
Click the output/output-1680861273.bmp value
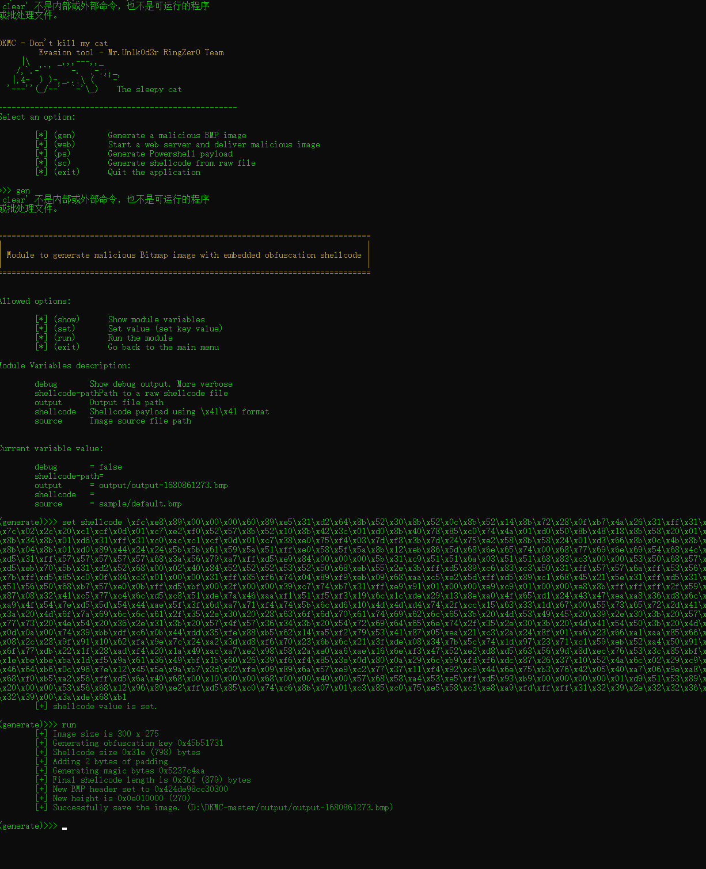[x=163, y=485]
